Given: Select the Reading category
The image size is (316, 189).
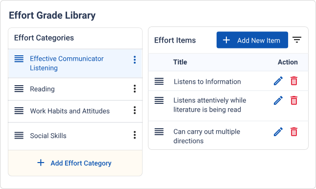Looking at the screenshot, I should coord(75,89).
